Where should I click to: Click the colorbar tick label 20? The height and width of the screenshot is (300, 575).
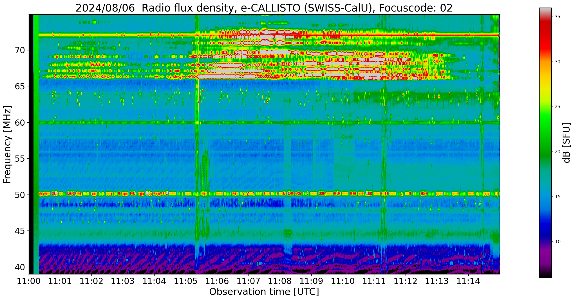coord(557,152)
